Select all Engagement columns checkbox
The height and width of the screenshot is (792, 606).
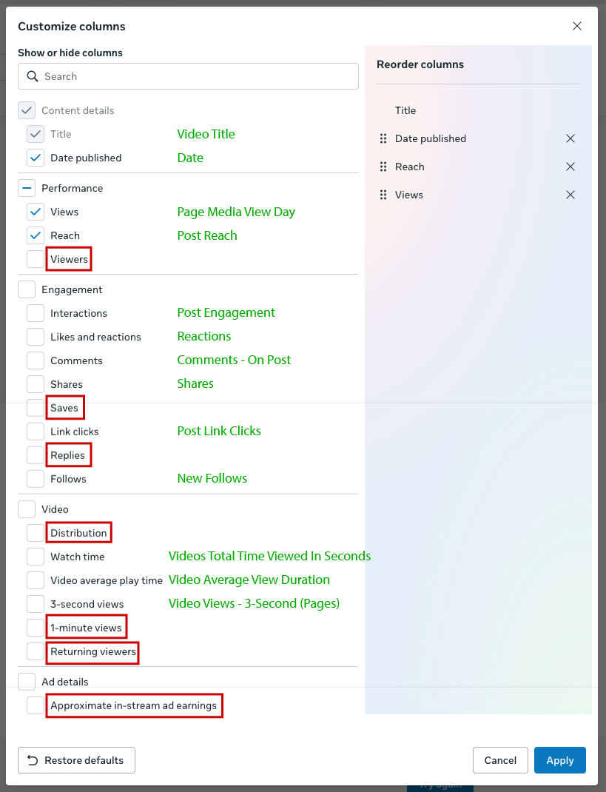pyautogui.click(x=27, y=289)
